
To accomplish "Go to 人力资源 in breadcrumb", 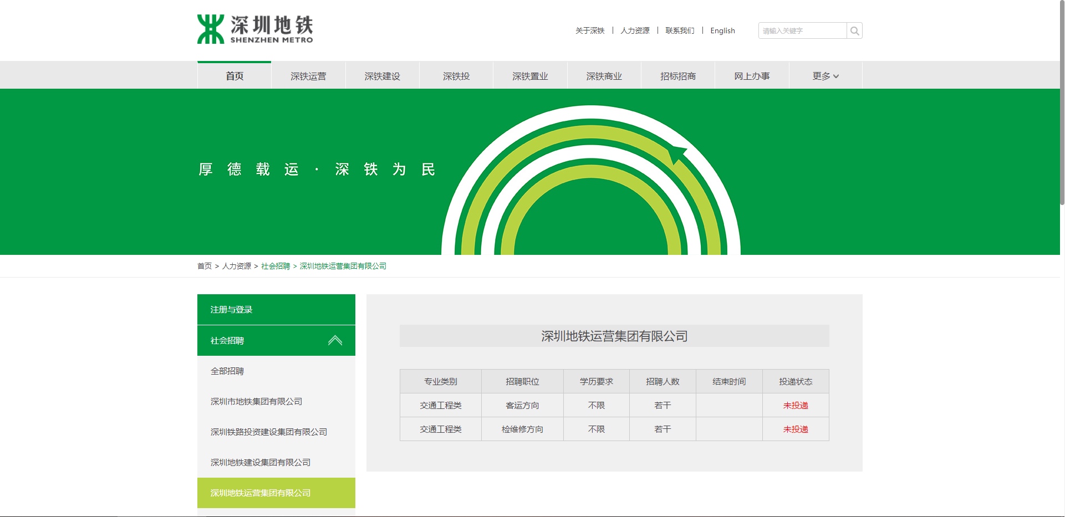I will coord(237,266).
